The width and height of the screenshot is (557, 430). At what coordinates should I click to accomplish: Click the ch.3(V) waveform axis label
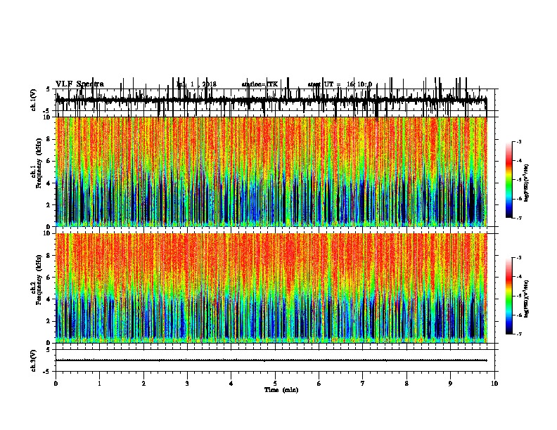(34, 360)
